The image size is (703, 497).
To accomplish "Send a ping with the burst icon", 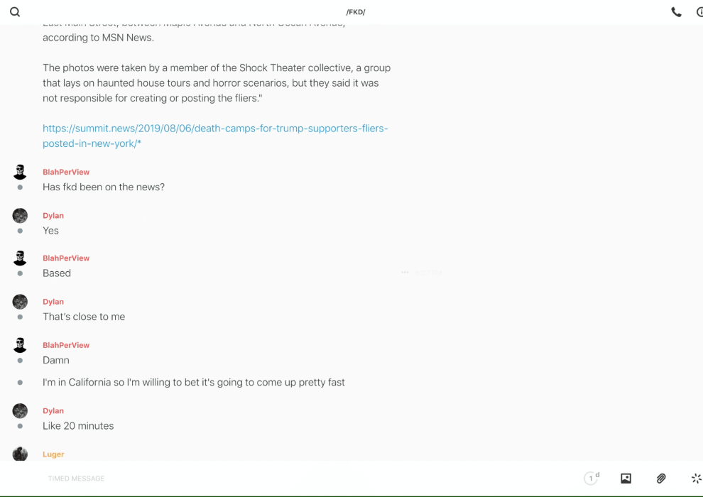I will pyautogui.click(x=696, y=479).
